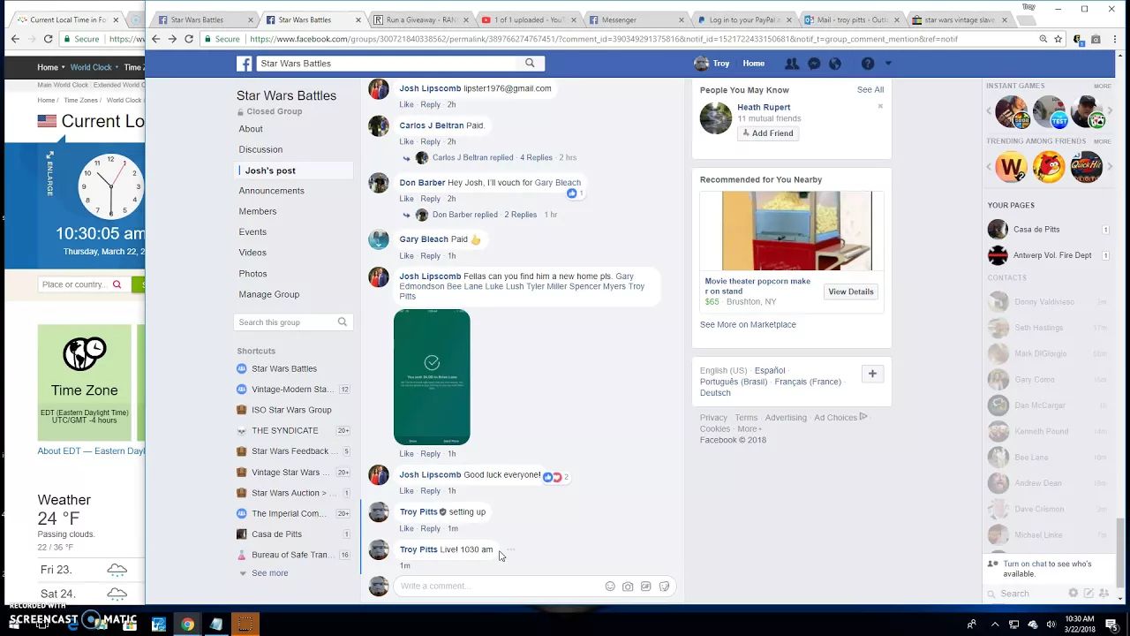Open the green payment screenshot image
Image resolution: width=1130 pixels, height=636 pixels.
pos(432,377)
